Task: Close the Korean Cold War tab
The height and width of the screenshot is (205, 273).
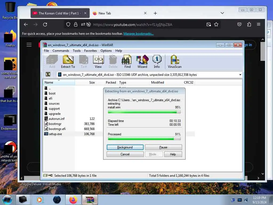Action: click(x=85, y=13)
